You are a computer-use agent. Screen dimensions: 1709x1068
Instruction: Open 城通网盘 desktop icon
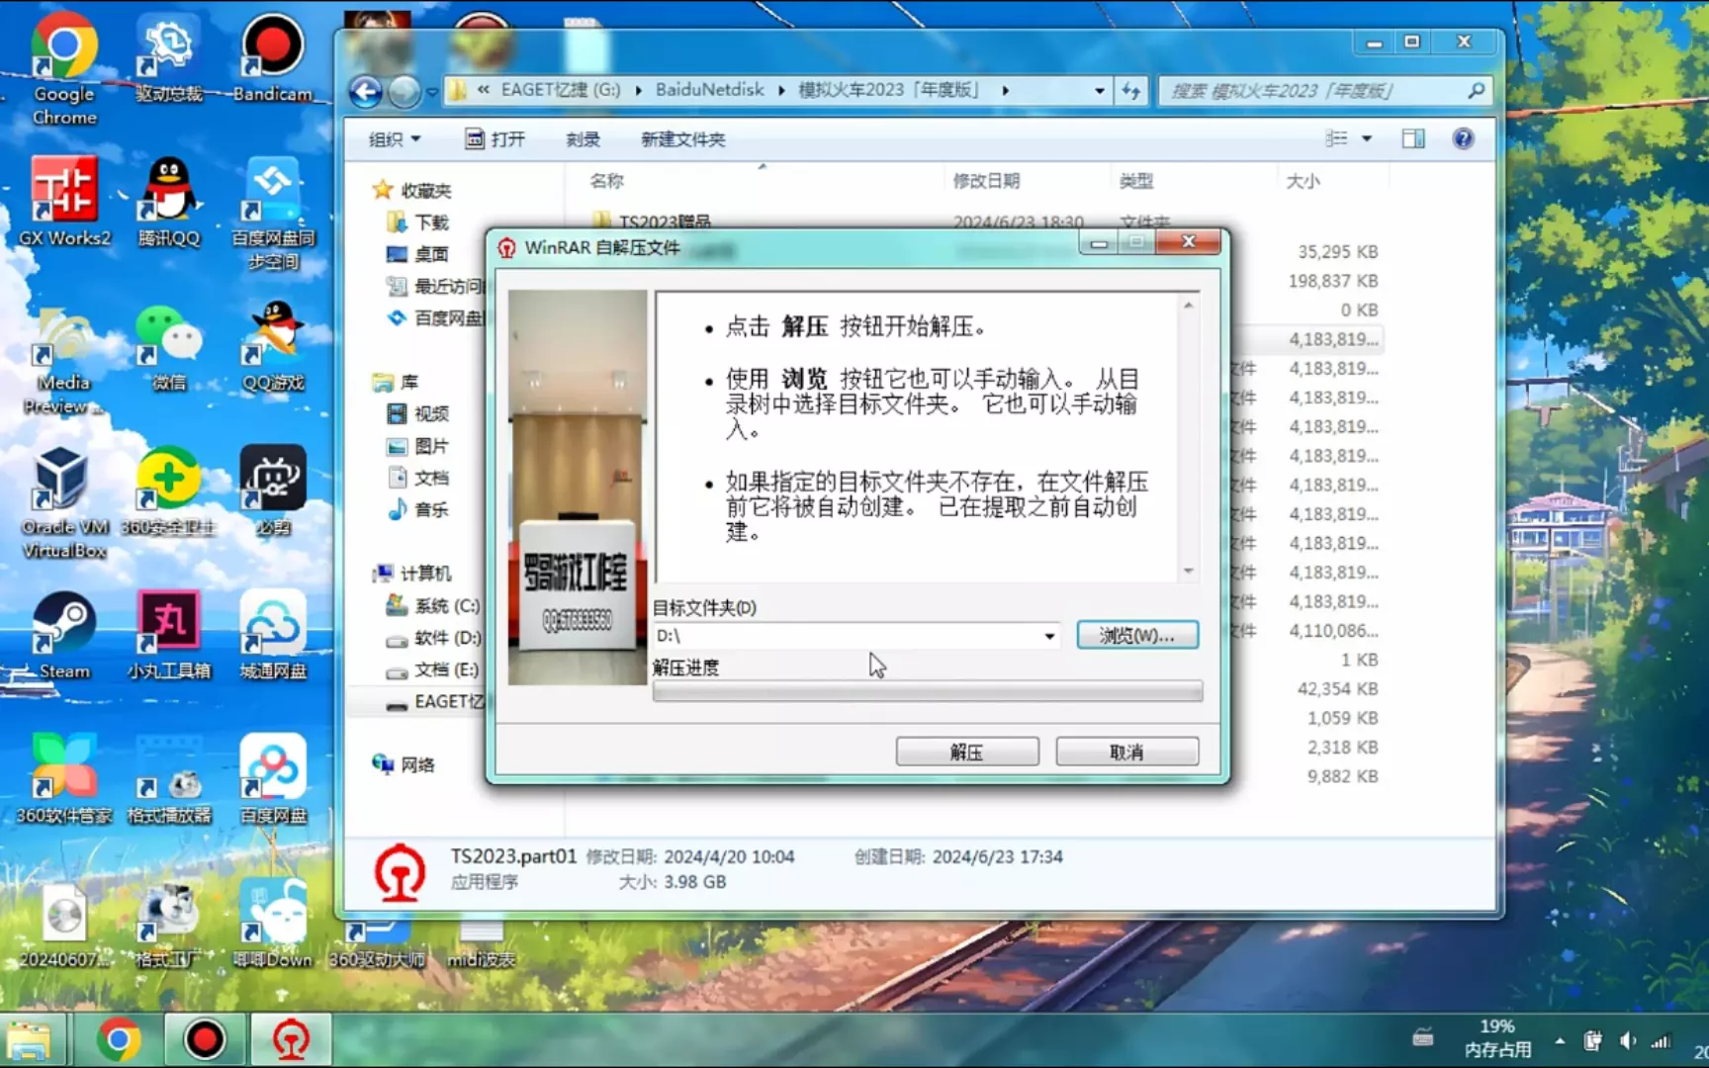click(273, 635)
